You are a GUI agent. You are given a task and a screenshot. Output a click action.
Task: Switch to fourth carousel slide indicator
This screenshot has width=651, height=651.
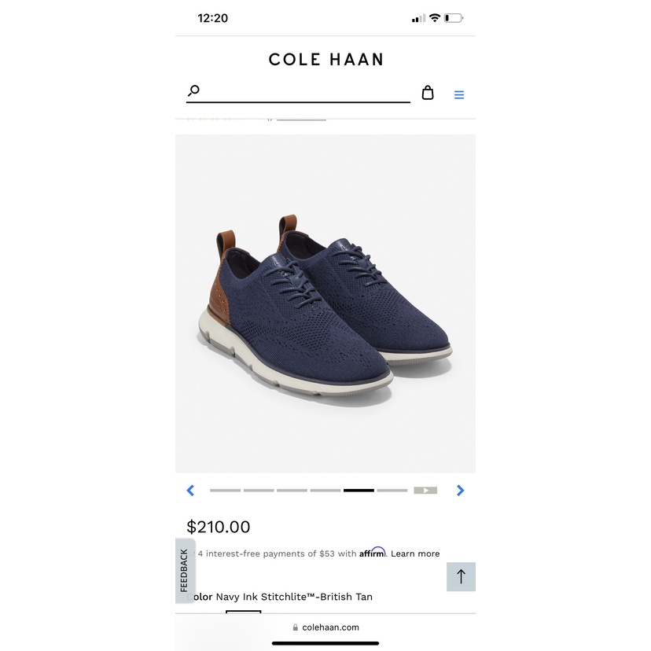(x=325, y=491)
